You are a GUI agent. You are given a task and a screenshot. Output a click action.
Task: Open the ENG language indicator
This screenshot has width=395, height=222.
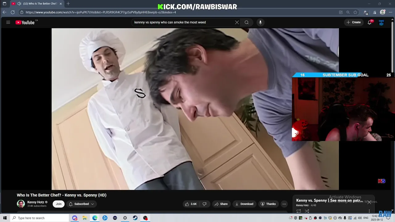366,218
